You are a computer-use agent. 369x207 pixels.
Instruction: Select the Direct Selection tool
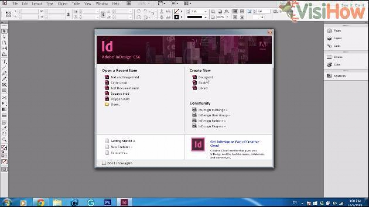tap(4, 37)
